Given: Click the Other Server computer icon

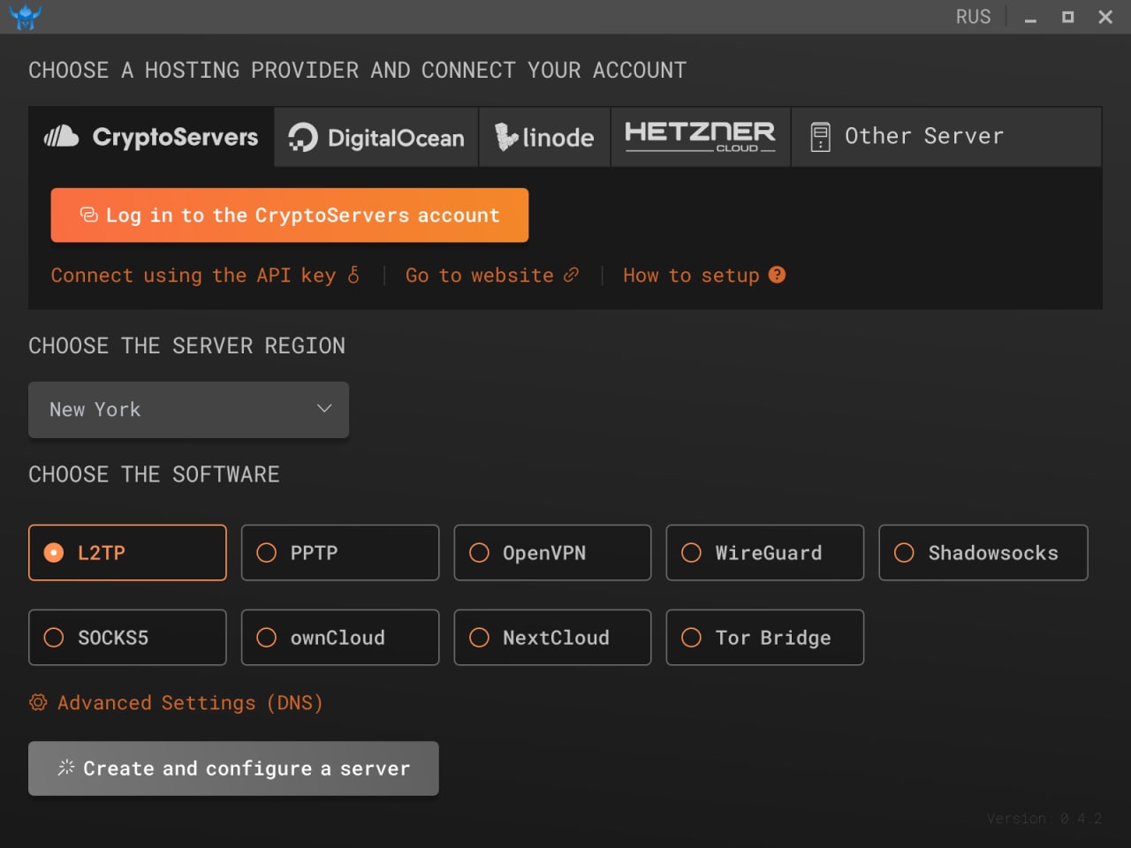Looking at the screenshot, I should (x=820, y=137).
